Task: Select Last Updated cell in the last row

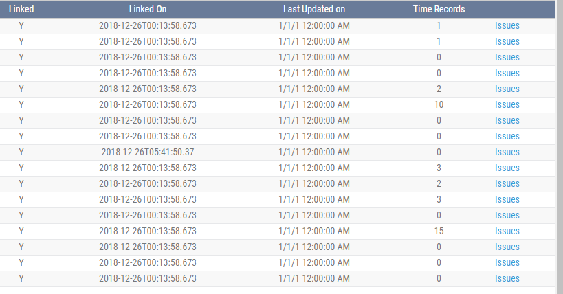Action: click(314, 279)
